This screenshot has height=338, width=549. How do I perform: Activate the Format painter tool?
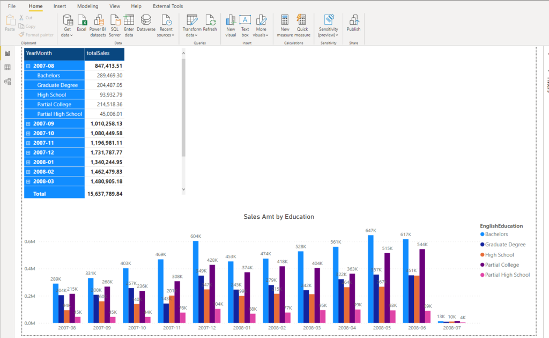tap(36, 35)
